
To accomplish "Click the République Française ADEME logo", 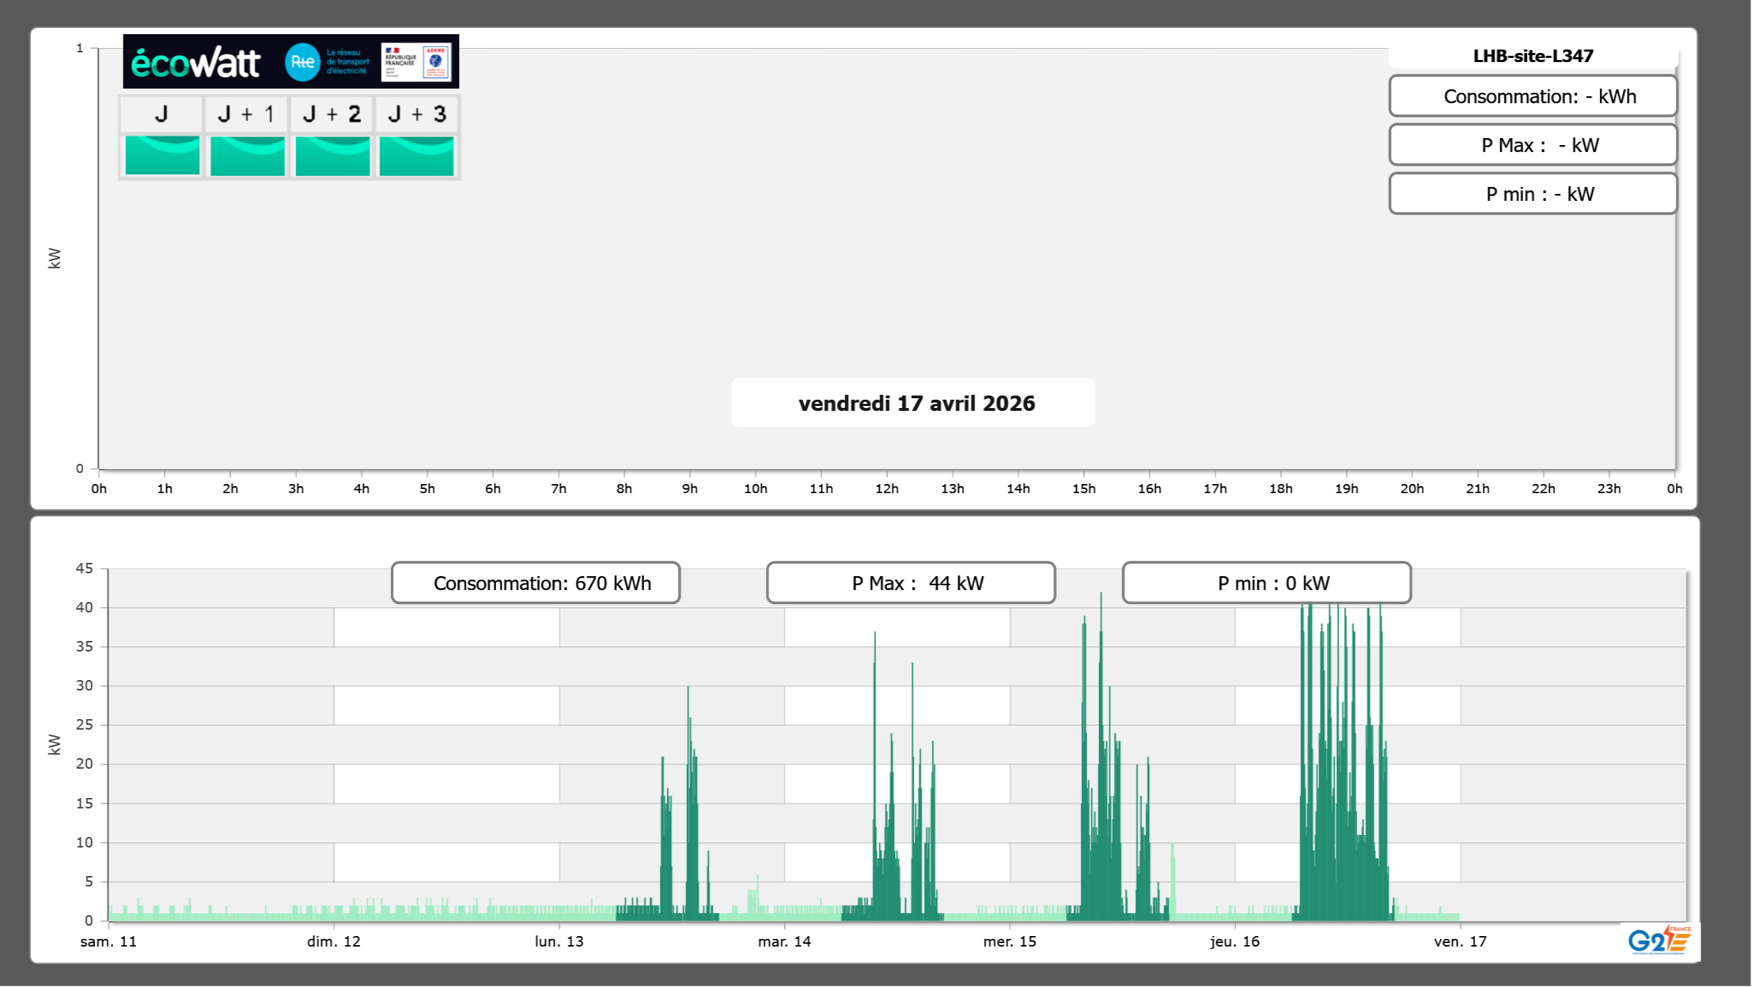I will (x=417, y=62).
